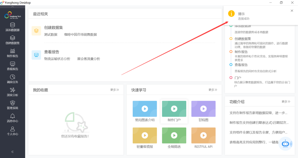Open 深度分析 in the sidebar
Image resolution: width=298 pixels, height=158 pixels.
(12, 92)
